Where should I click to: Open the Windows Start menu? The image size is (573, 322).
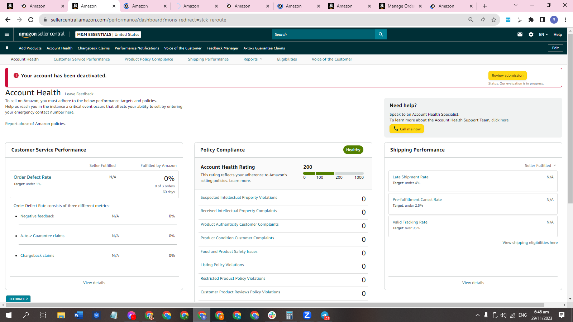tap(9, 315)
